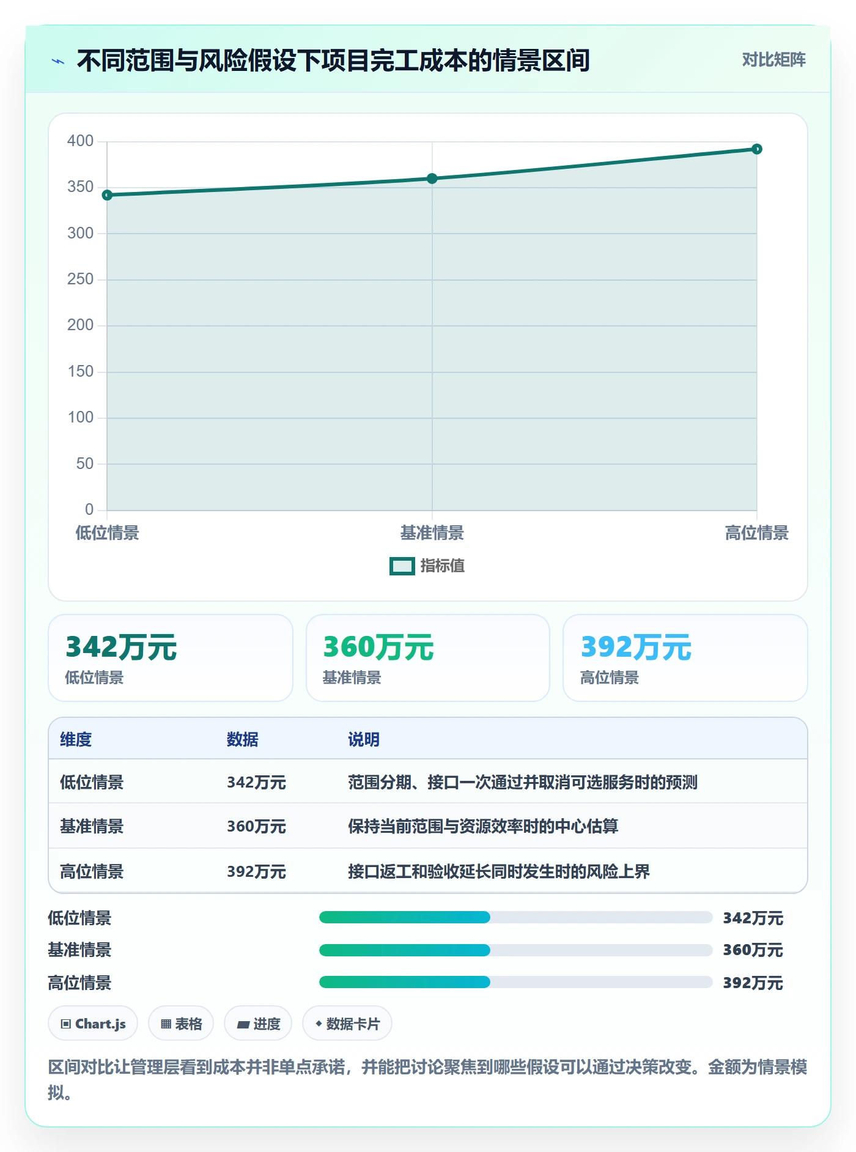Click the progress bar in the 392万元 row
This screenshot has height=1152, width=856.
[x=516, y=982]
